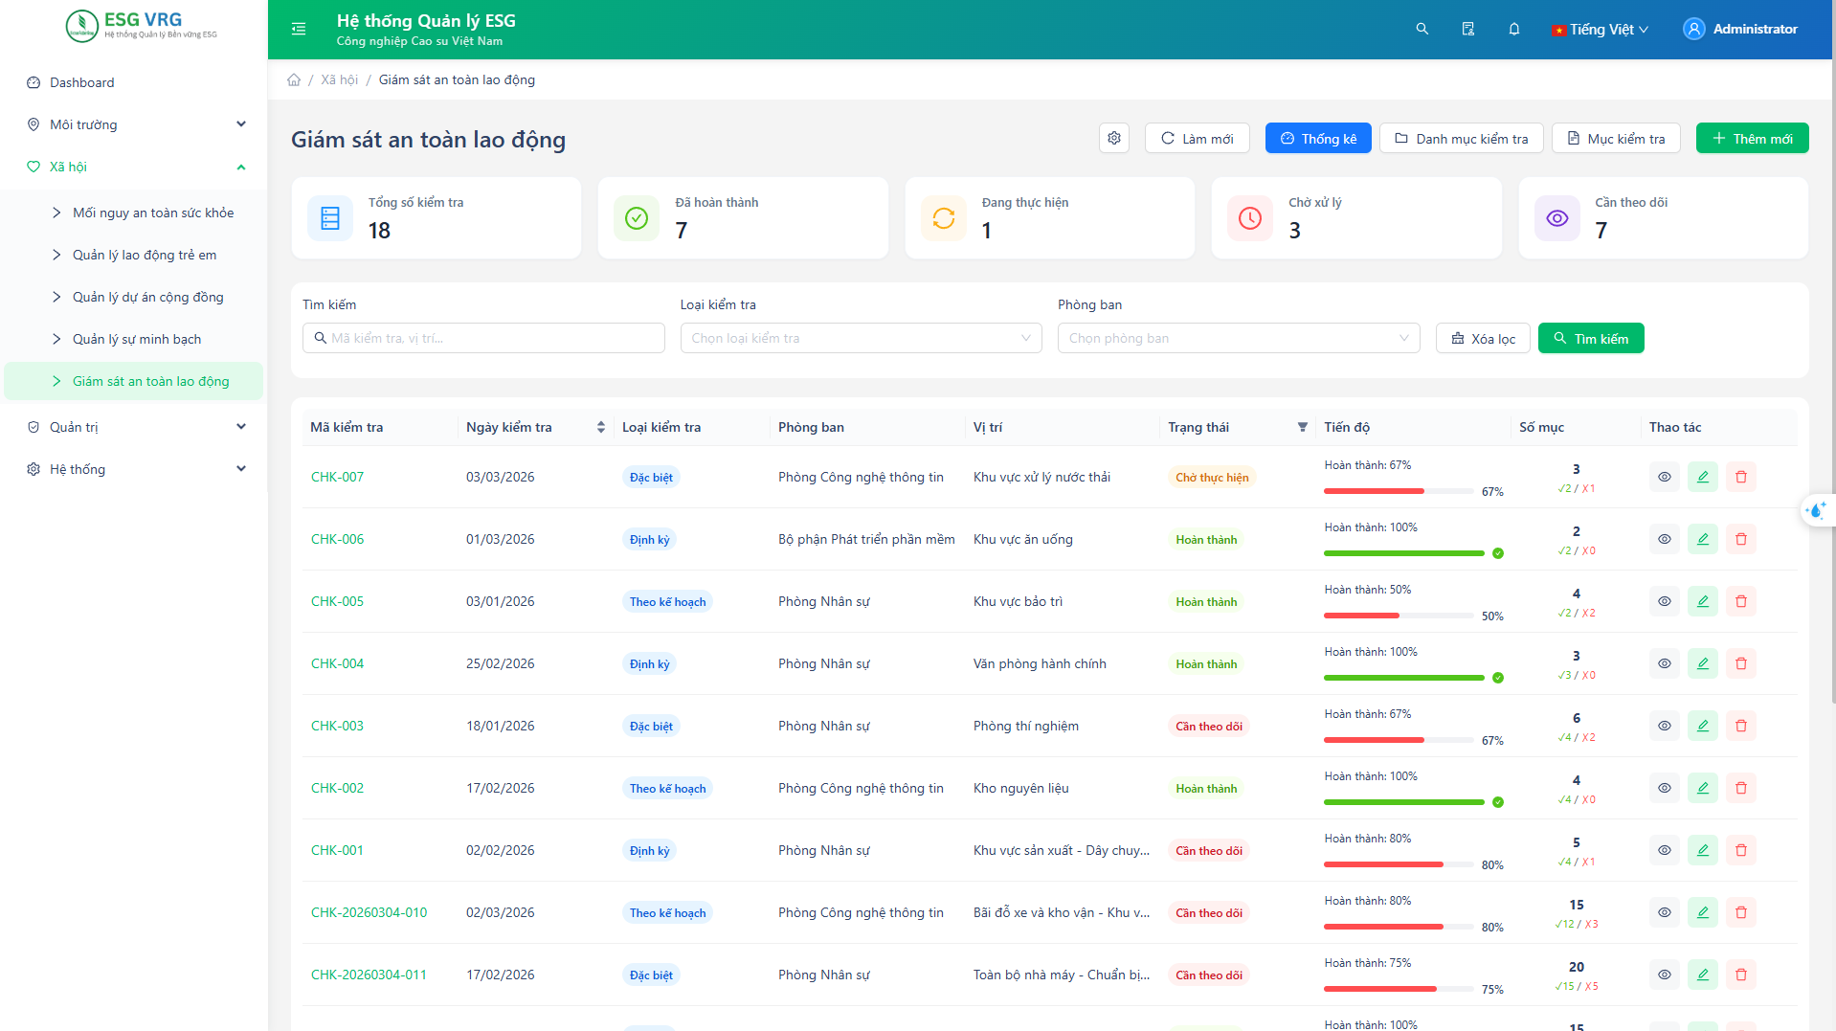Edit inspection CHK-005

click(x=1703, y=601)
